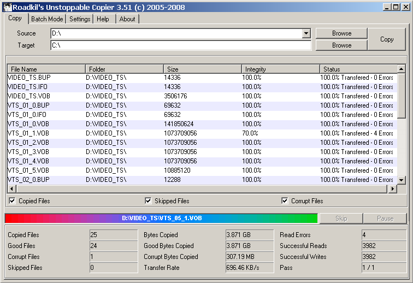The height and width of the screenshot is (283, 413).
Task: Sort the list by the Integrity column
Action: (x=280, y=69)
